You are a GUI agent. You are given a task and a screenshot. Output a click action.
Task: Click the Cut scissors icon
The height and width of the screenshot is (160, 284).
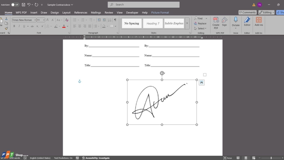tap(6, 19)
